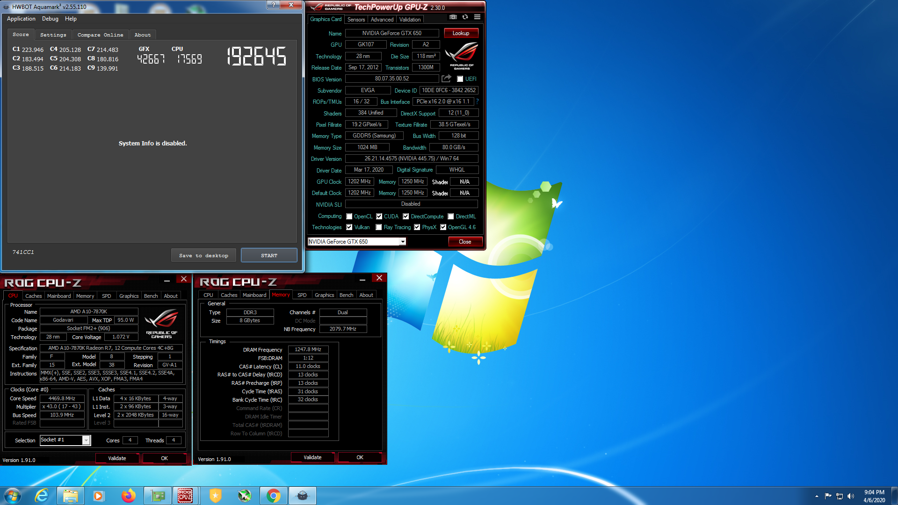
Task: Open SPD tab in CPU-Z Memory window
Action: point(302,295)
